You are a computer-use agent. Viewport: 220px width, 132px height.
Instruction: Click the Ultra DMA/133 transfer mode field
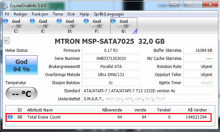[111, 74]
